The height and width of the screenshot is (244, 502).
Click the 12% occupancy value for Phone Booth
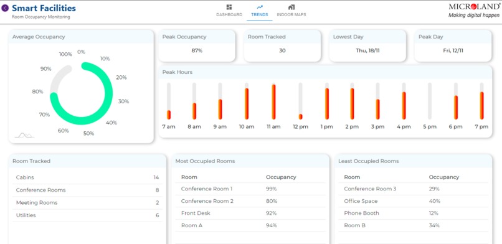434,213
